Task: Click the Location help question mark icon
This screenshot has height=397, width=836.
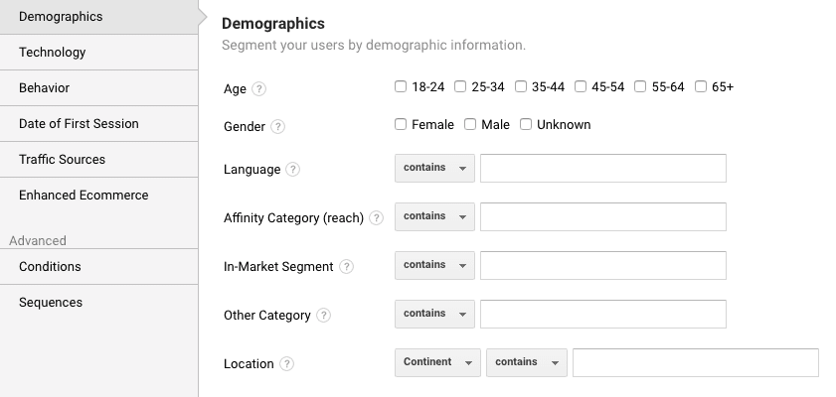Action: click(286, 363)
